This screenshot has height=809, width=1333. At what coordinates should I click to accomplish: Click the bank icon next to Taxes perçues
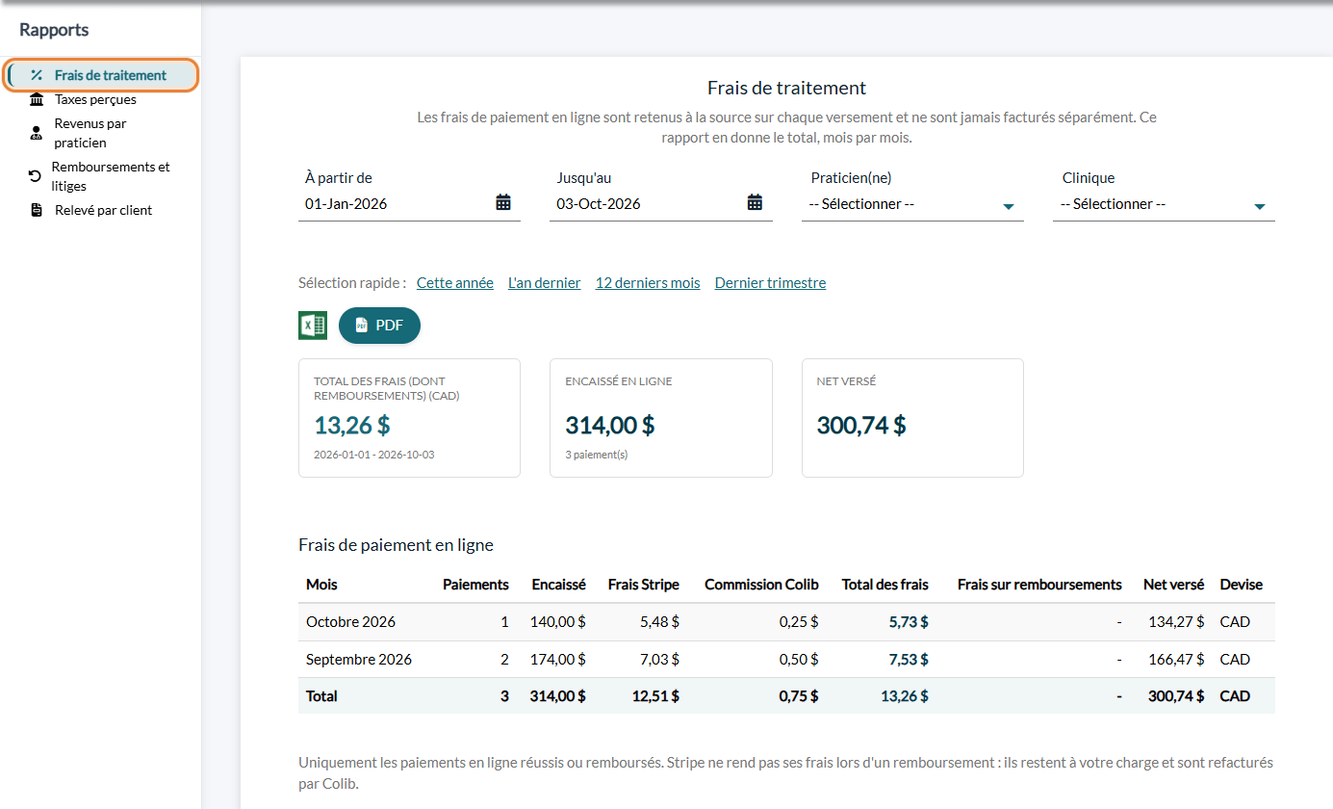click(37, 99)
